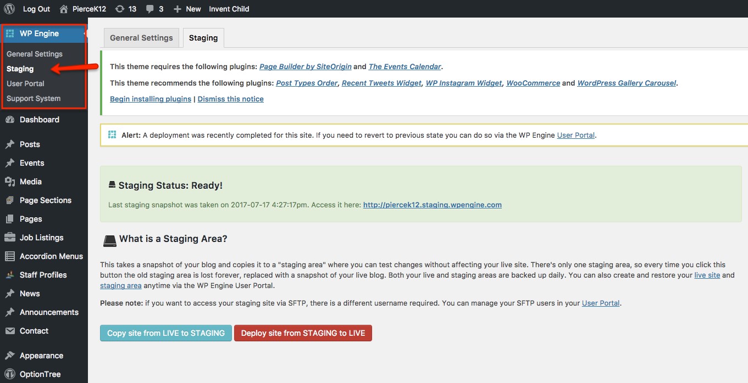The width and height of the screenshot is (748, 383).
Task: Click the OptionTree WordPress icon
Action: pyautogui.click(x=10, y=374)
